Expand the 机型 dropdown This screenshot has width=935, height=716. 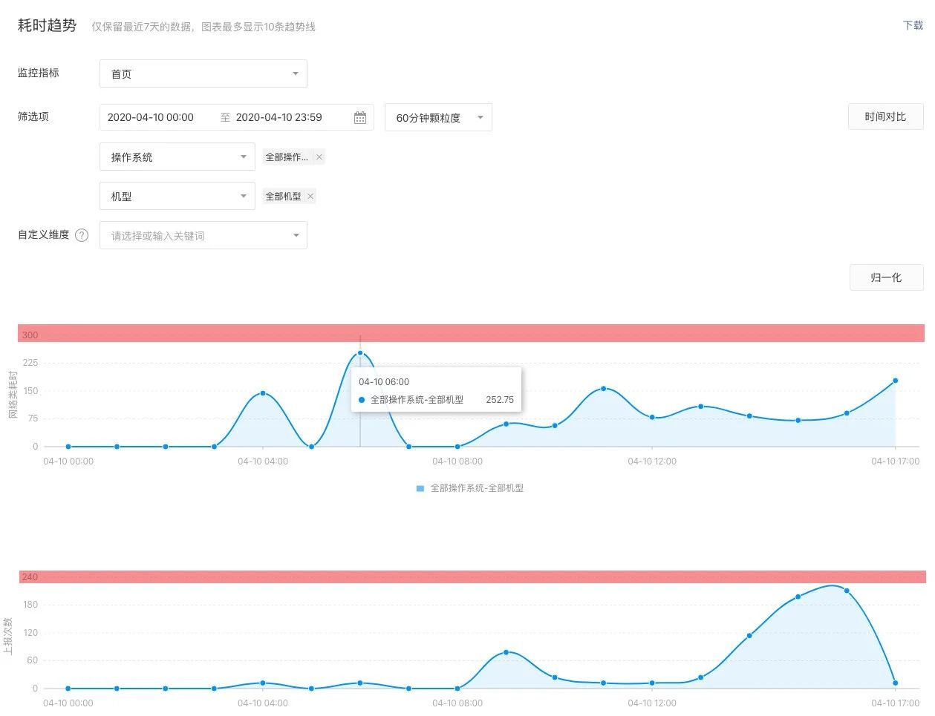177,196
